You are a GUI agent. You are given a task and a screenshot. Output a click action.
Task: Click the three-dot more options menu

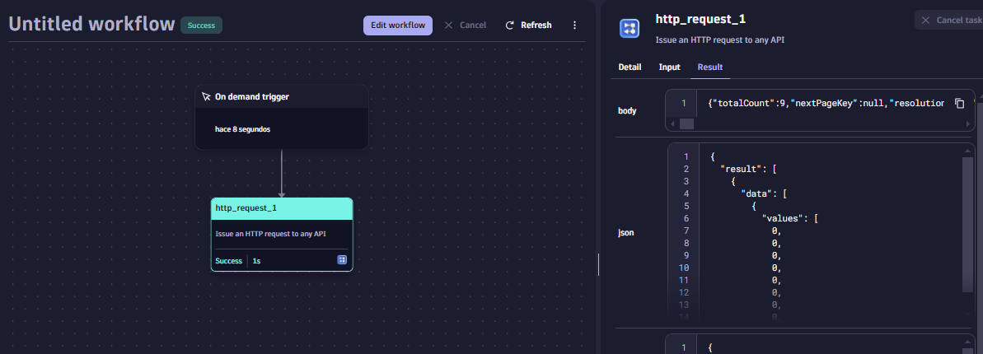point(574,26)
